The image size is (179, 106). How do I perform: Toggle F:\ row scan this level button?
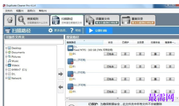click(x=155, y=79)
